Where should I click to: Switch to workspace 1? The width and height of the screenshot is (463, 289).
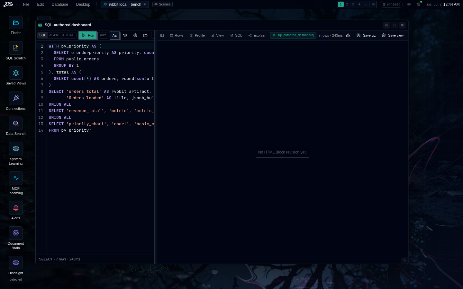[x=341, y=4]
